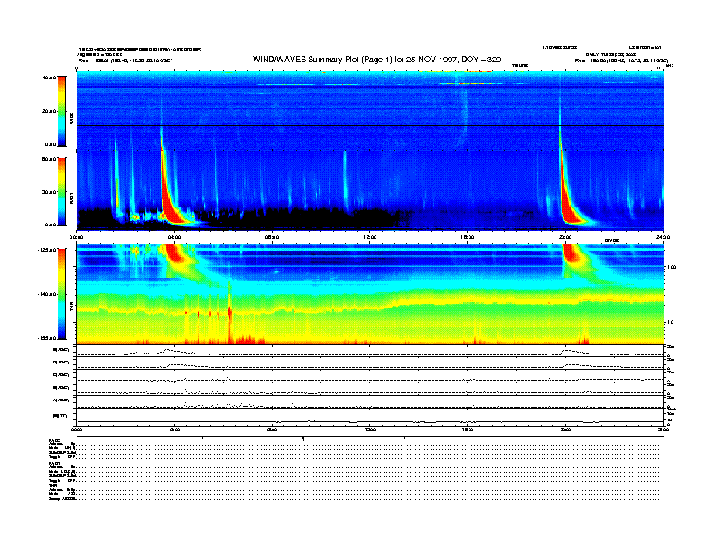
Task: Click the TNR intensity color bar
Action: click(x=61, y=294)
